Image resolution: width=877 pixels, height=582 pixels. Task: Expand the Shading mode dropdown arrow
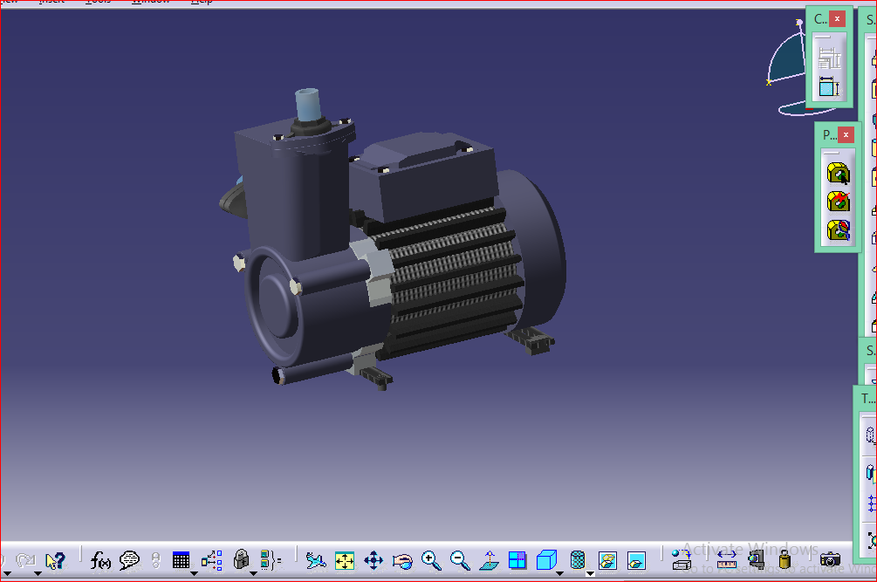[x=590, y=573]
